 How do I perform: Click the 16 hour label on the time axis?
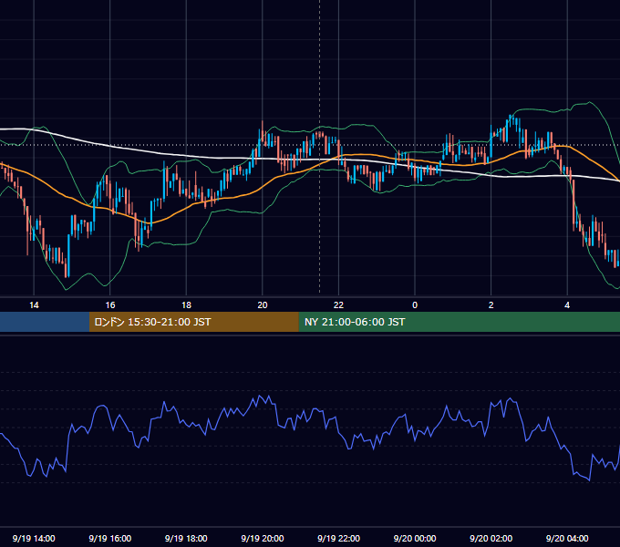(x=110, y=305)
